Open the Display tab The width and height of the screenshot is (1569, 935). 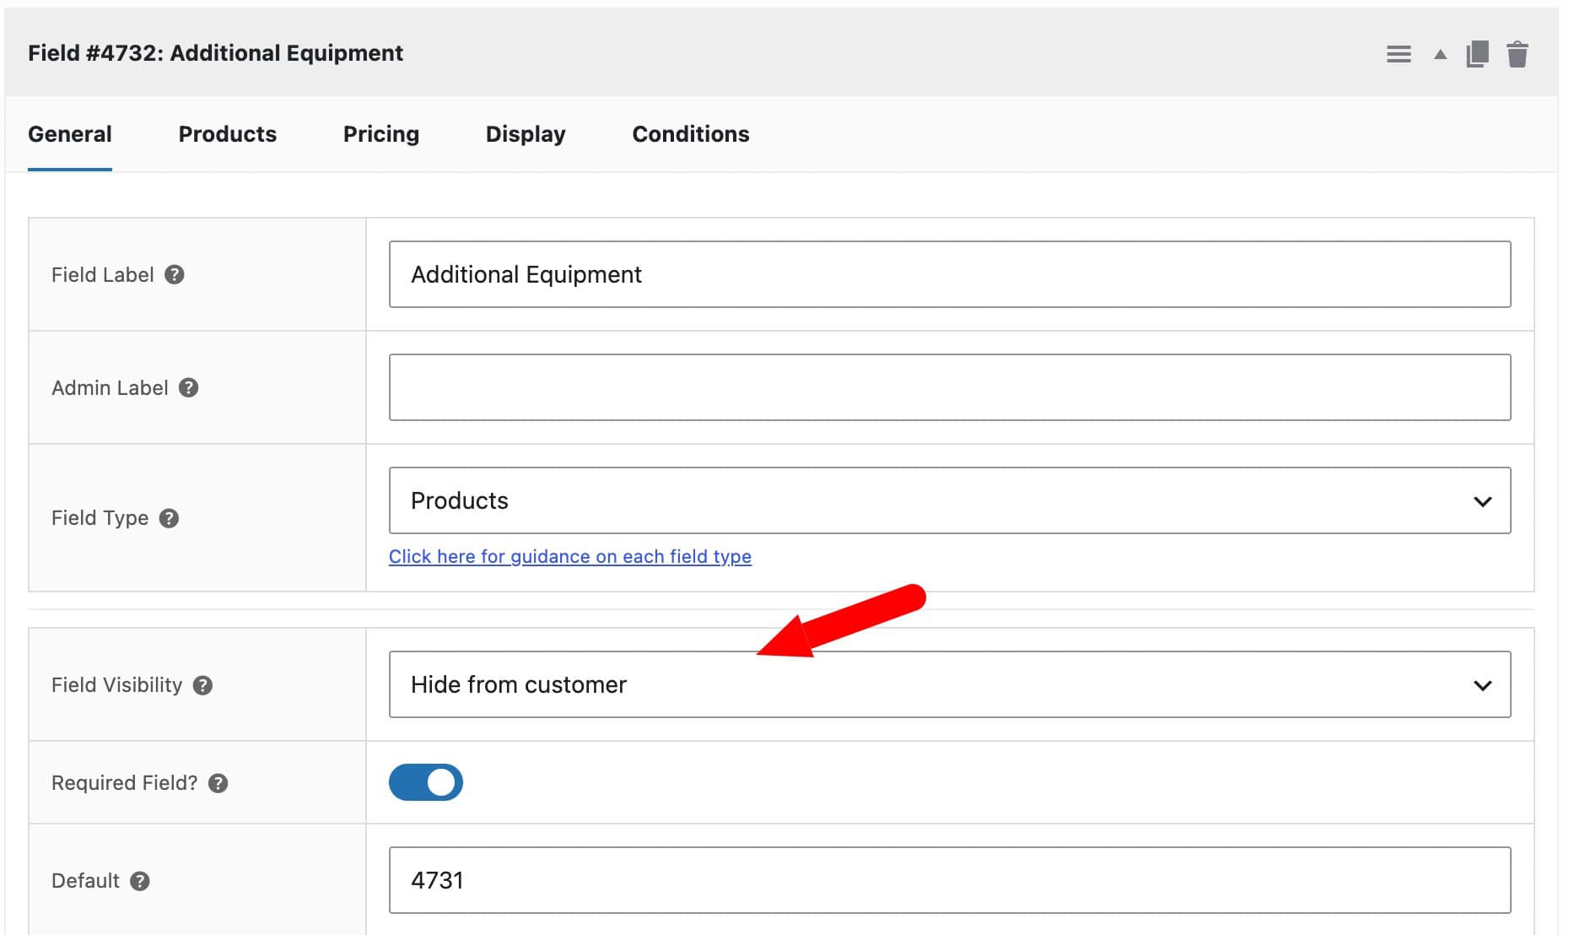pyautogui.click(x=526, y=134)
